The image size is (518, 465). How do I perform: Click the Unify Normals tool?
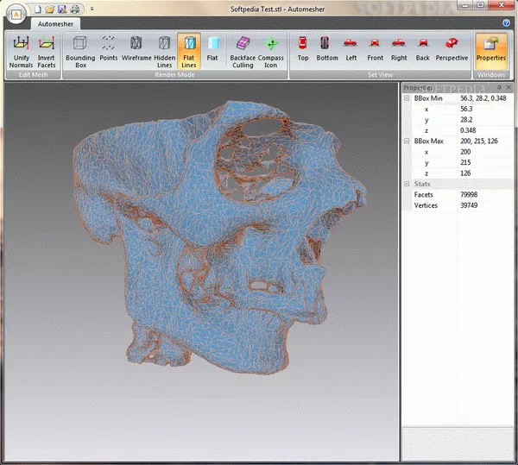click(x=21, y=50)
